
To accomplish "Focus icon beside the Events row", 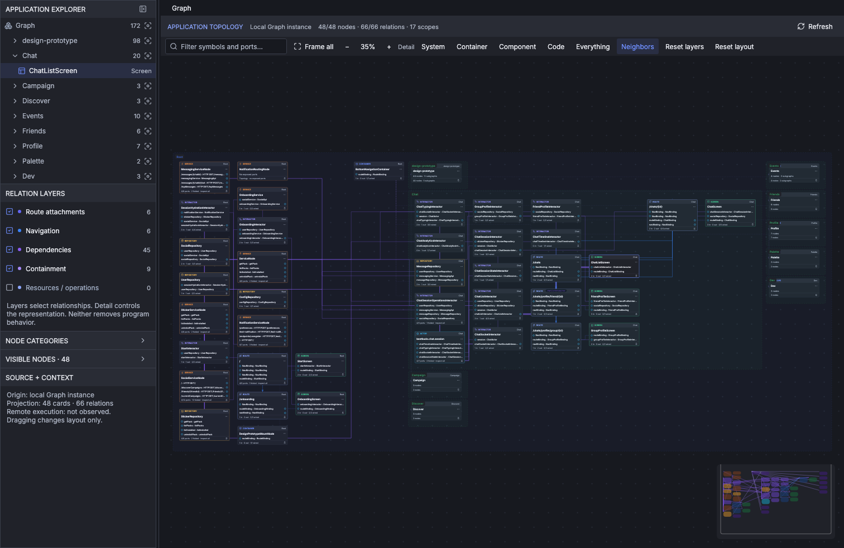I will tap(148, 116).
